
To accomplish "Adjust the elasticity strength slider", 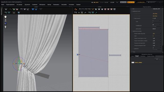I will [x=157, y=22].
